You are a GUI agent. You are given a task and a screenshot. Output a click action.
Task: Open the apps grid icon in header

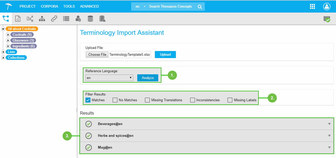[x=313, y=7]
